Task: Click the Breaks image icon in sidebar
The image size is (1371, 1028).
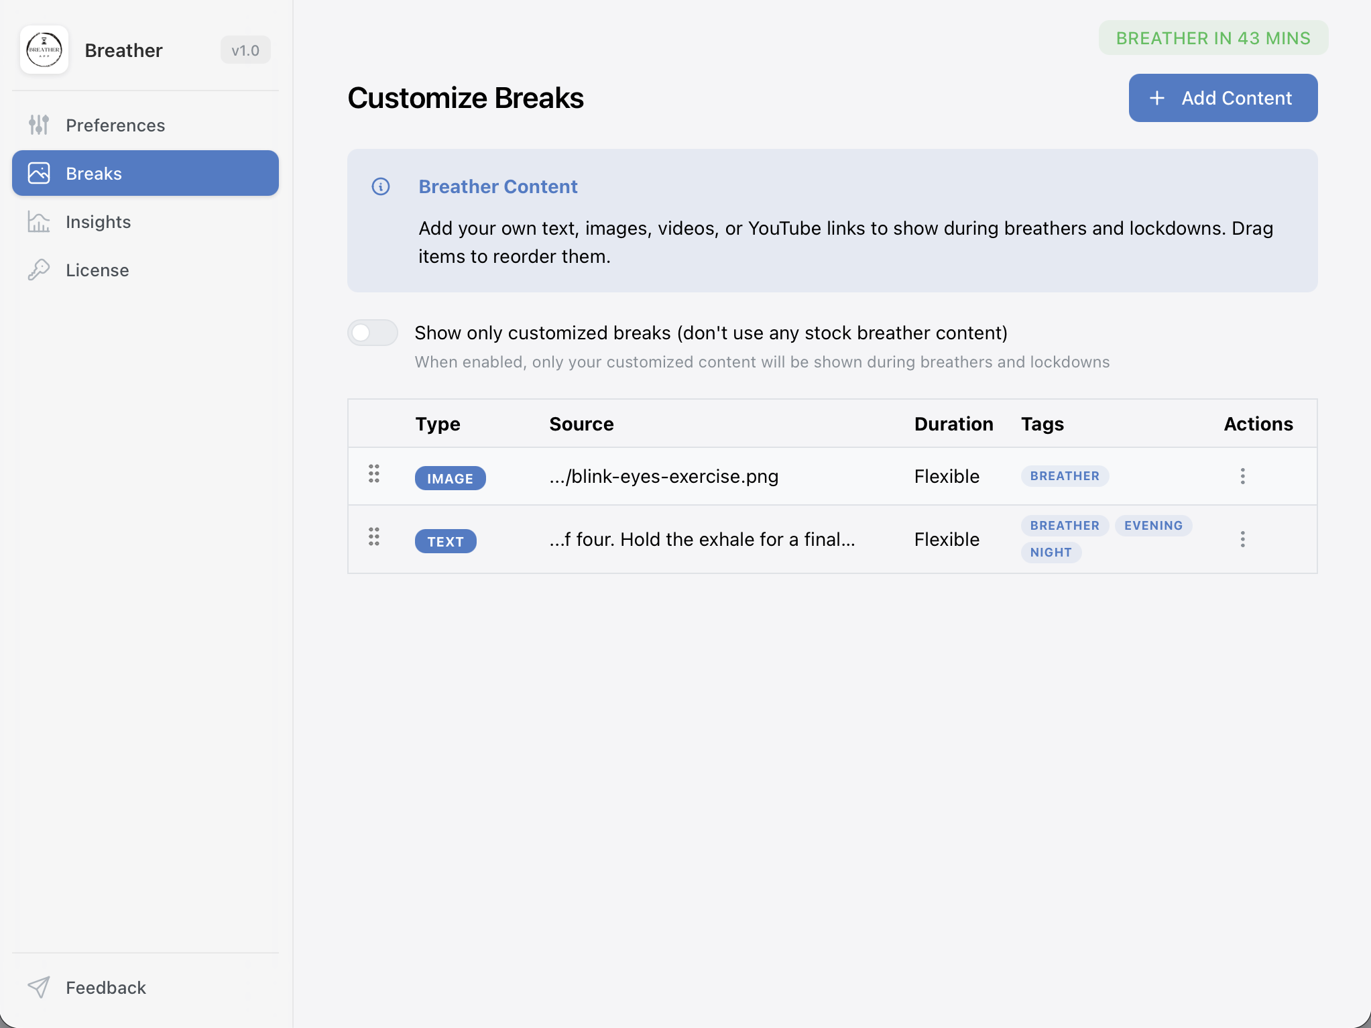Action: (39, 173)
